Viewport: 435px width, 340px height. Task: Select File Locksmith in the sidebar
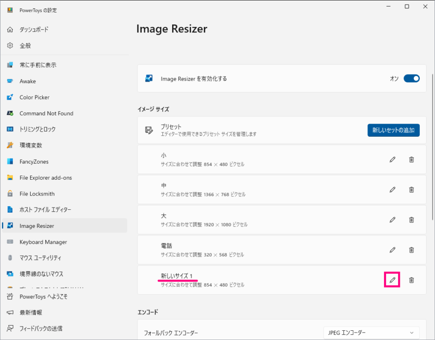[x=64, y=194]
